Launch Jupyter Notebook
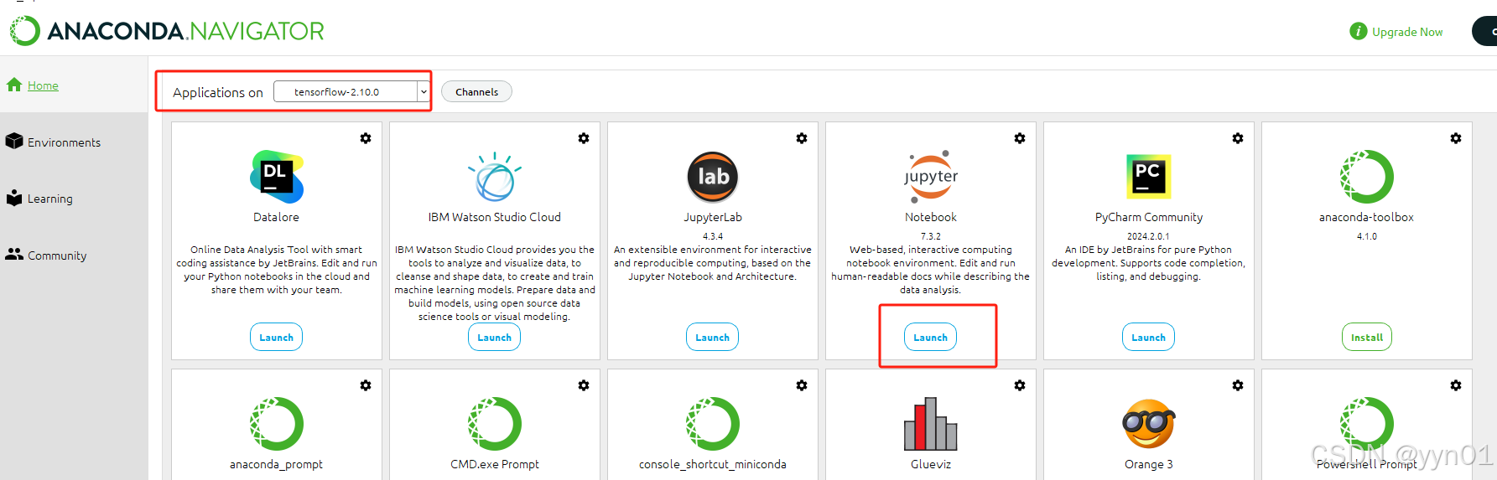This screenshot has width=1497, height=480. pyautogui.click(x=931, y=337)
